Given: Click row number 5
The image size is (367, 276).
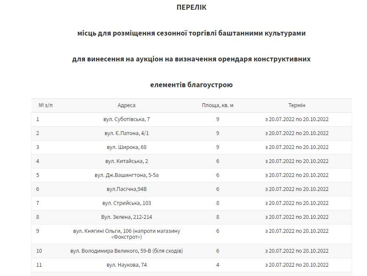Looking at the screenshot, I should click(x=38, y=175).
